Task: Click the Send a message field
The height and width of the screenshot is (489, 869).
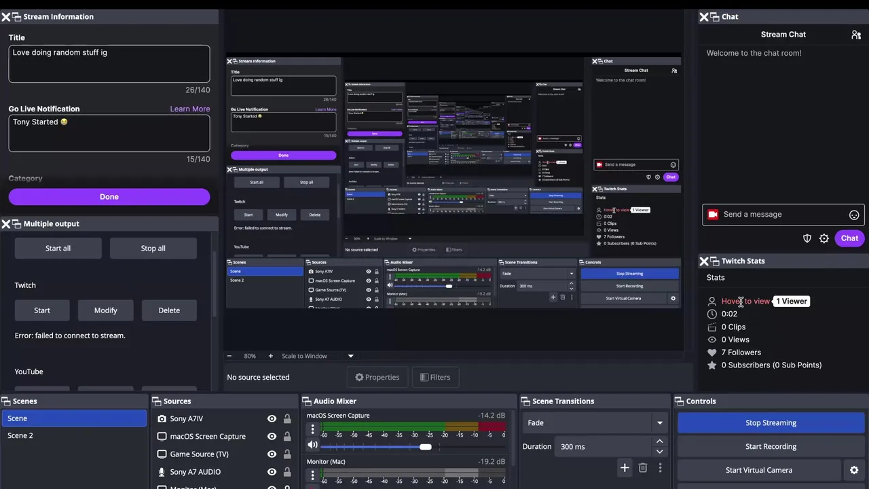Action: pyautogui.click(x=783, y=215)
